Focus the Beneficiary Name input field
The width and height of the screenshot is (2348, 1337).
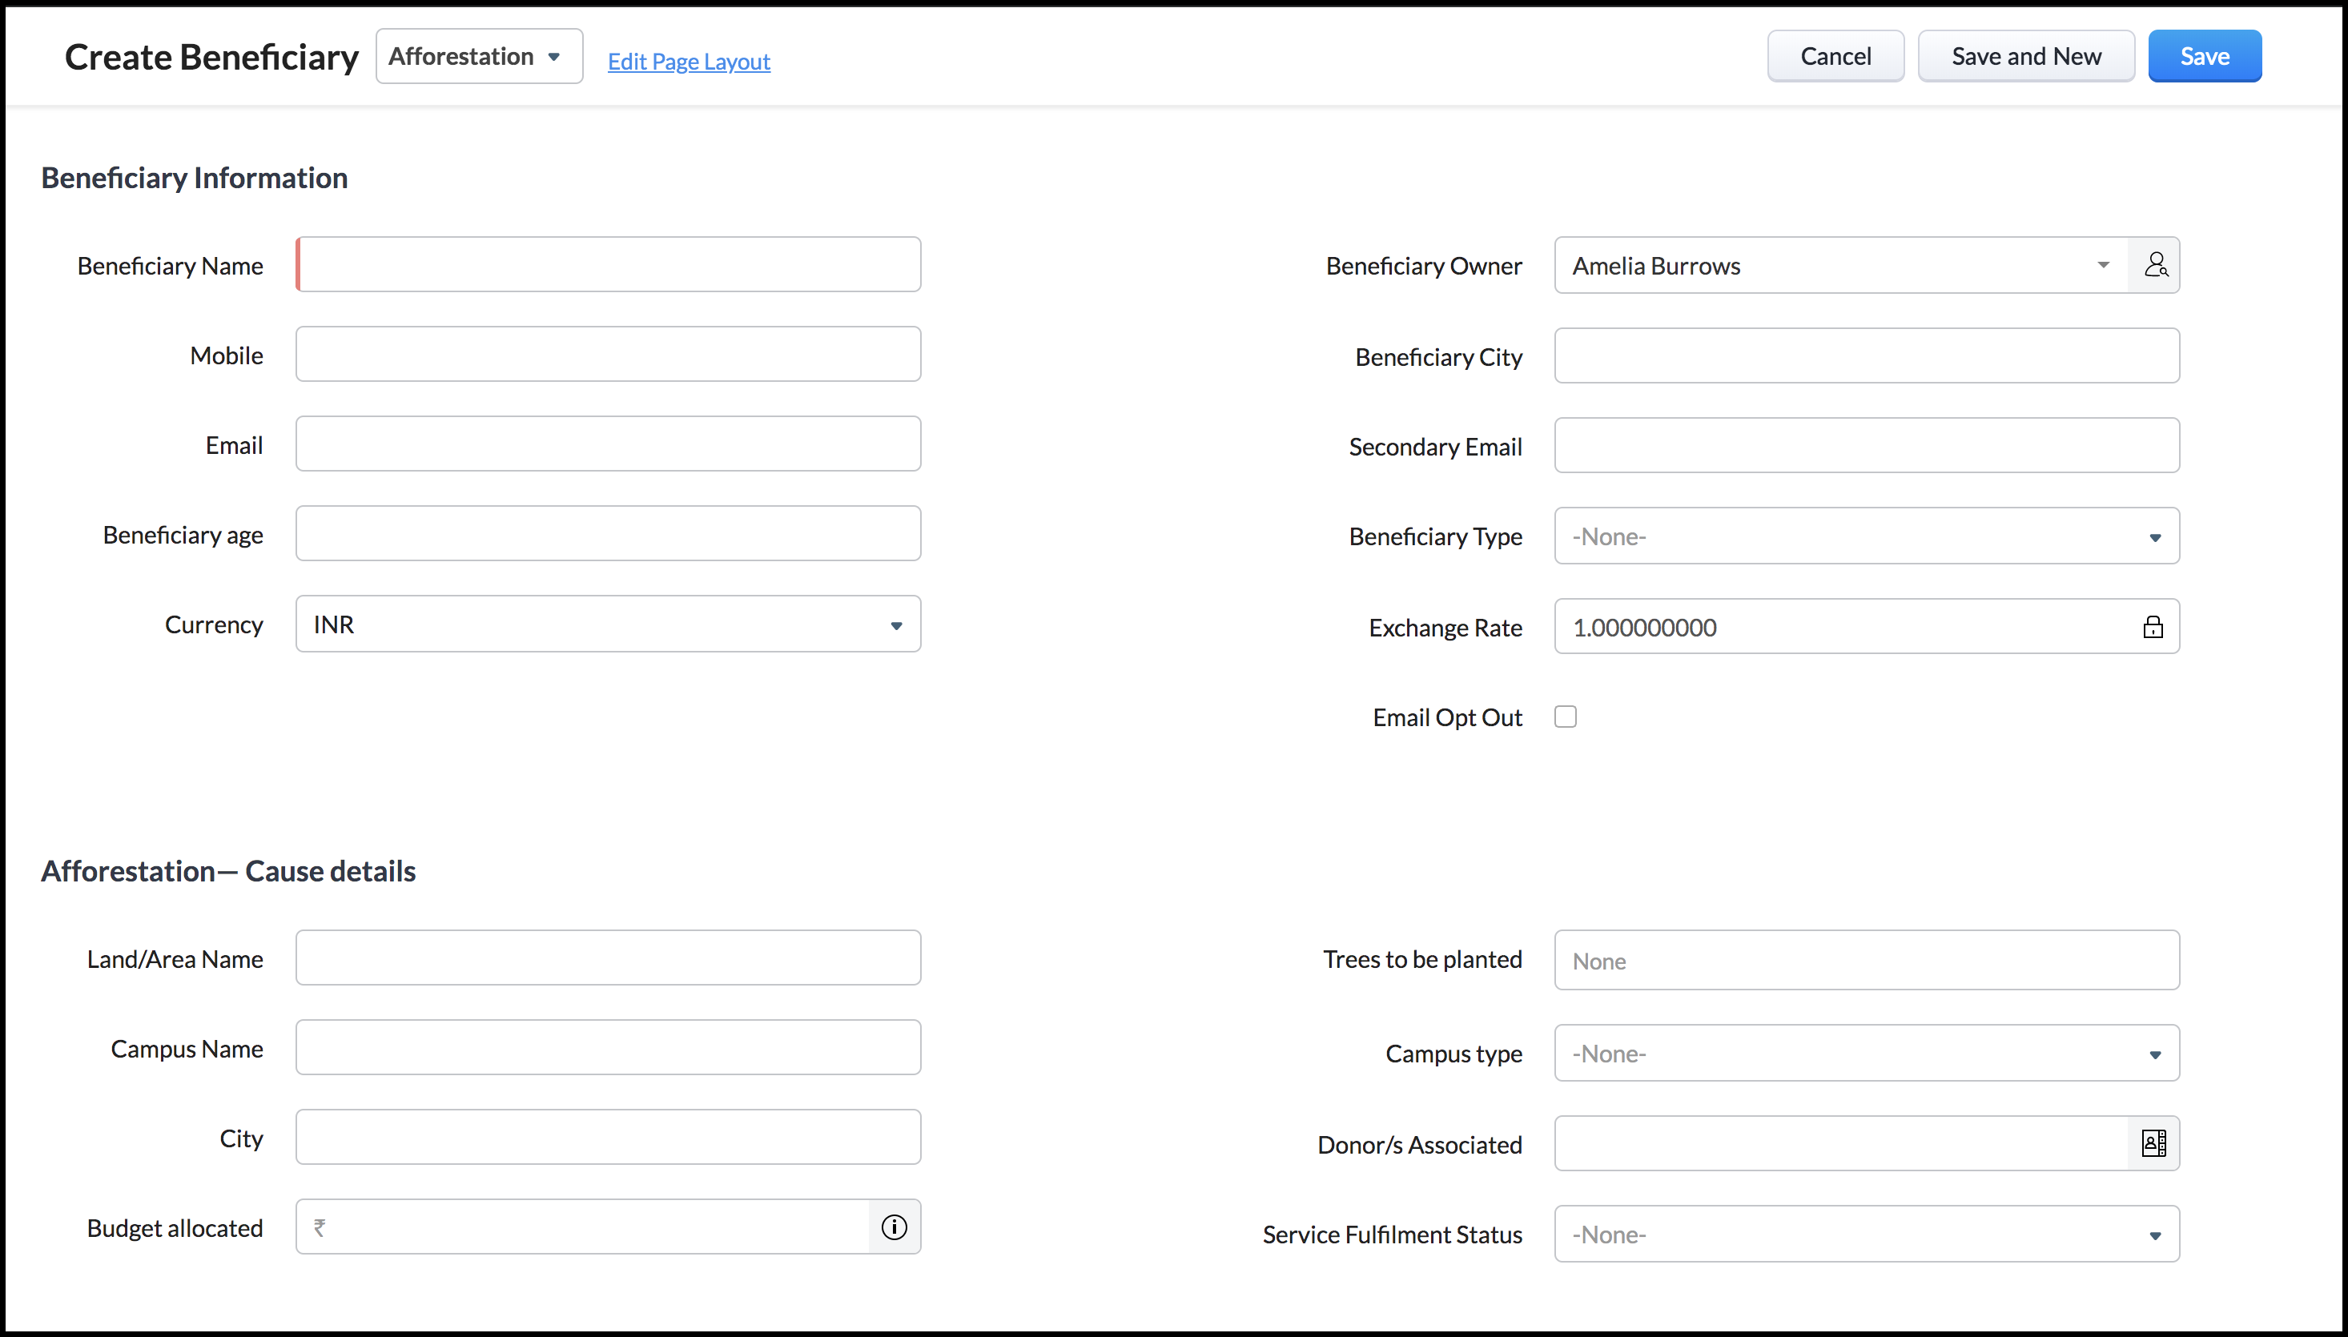[609, 265]
